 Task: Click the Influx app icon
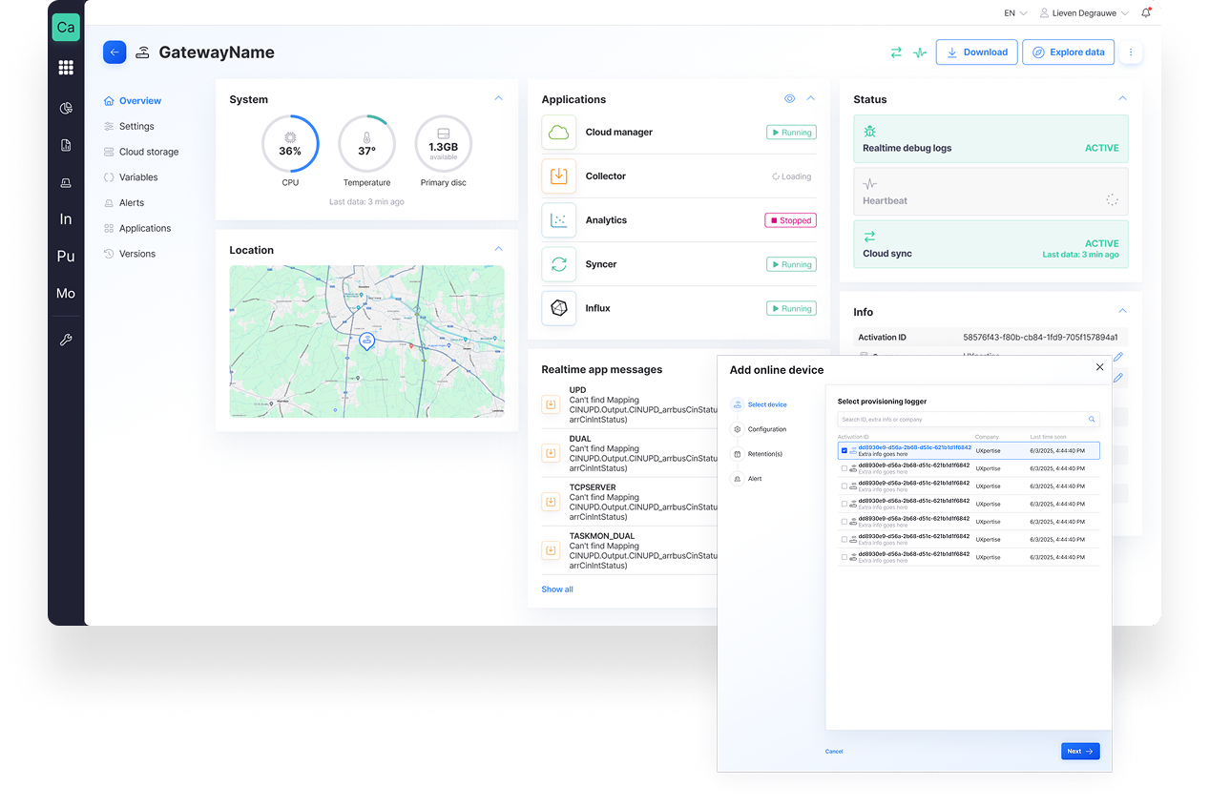(x=559, y=308)
